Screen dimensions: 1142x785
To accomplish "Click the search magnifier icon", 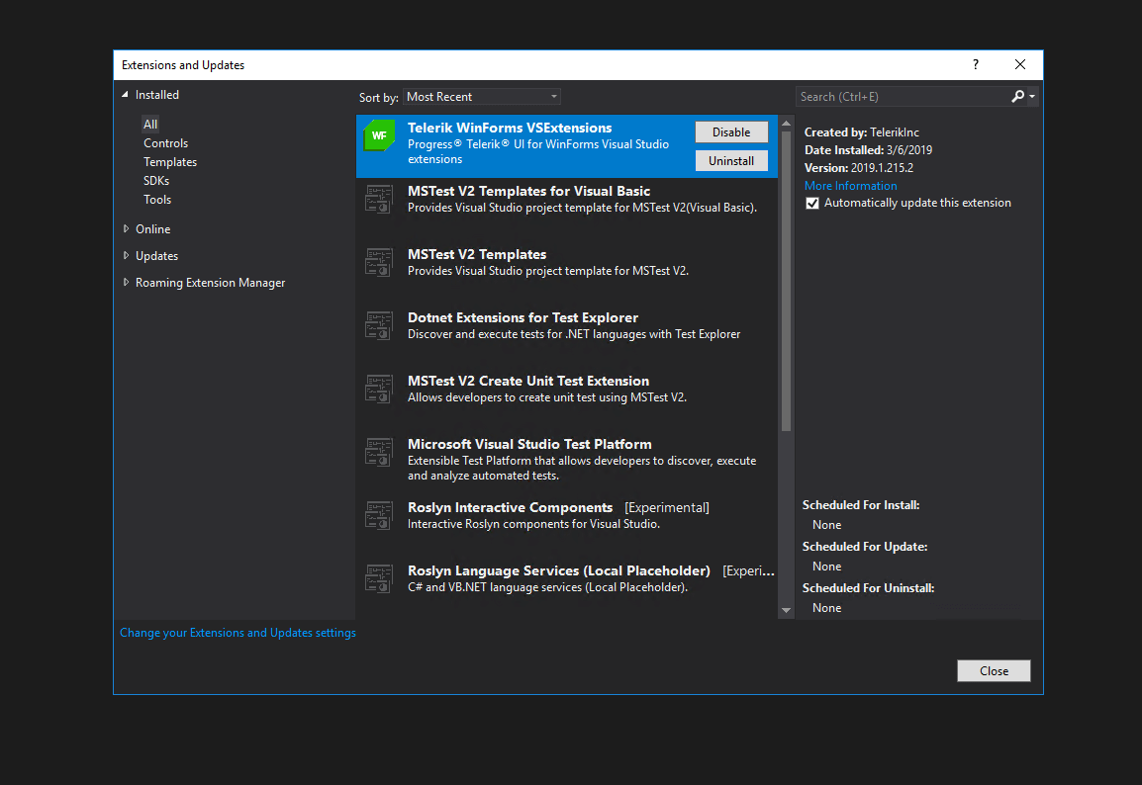I will 1017,96.
